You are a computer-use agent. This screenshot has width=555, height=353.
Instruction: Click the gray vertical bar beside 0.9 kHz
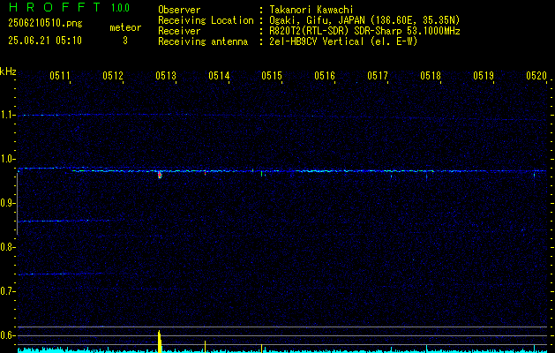(x=18, y=204)
